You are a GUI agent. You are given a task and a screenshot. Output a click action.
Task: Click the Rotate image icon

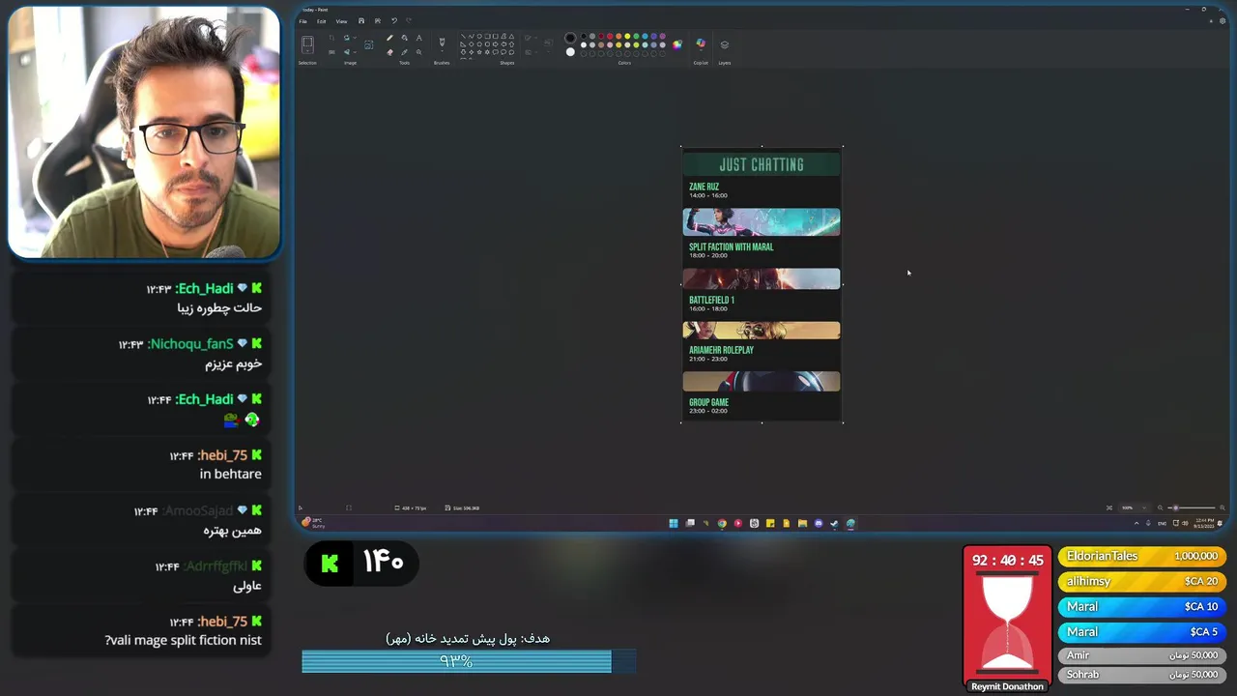point(346,38)
